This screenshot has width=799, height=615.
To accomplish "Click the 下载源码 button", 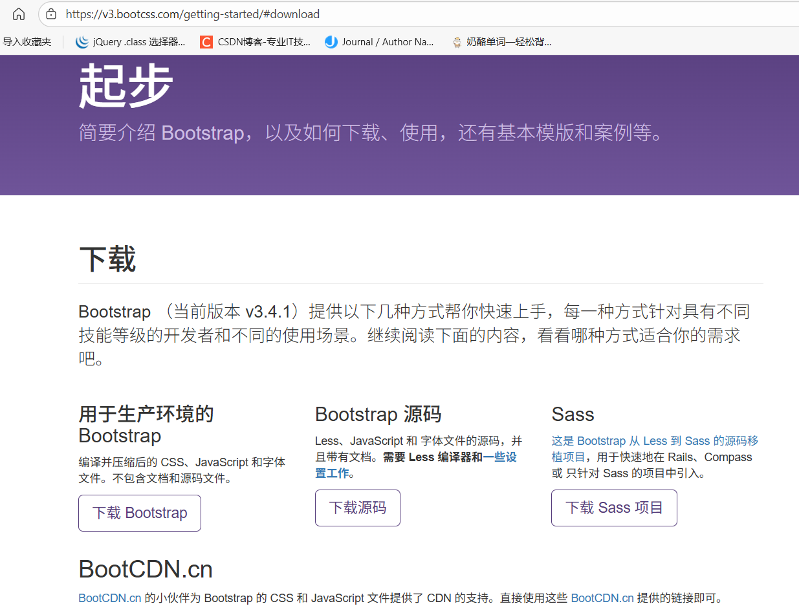I will click(358, 508).
